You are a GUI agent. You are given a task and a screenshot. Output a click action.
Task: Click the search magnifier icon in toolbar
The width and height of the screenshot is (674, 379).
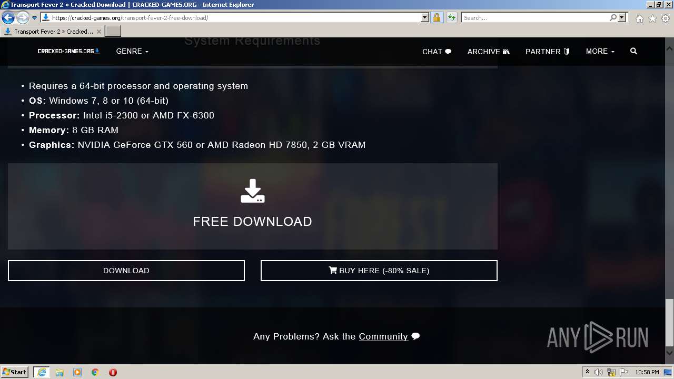tap(613, 18)
